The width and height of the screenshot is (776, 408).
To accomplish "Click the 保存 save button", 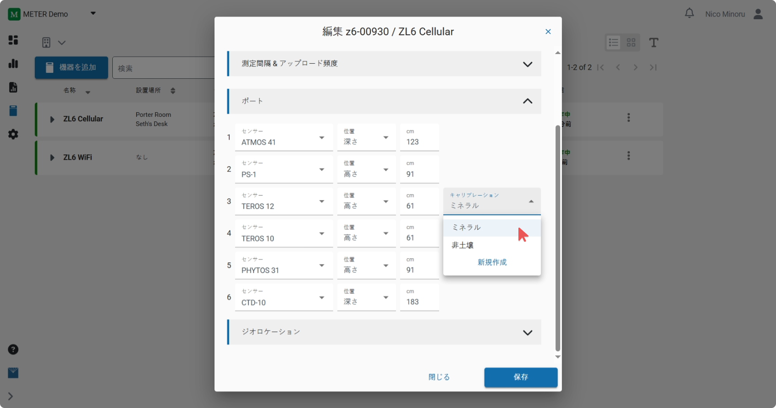I will 521,377.
